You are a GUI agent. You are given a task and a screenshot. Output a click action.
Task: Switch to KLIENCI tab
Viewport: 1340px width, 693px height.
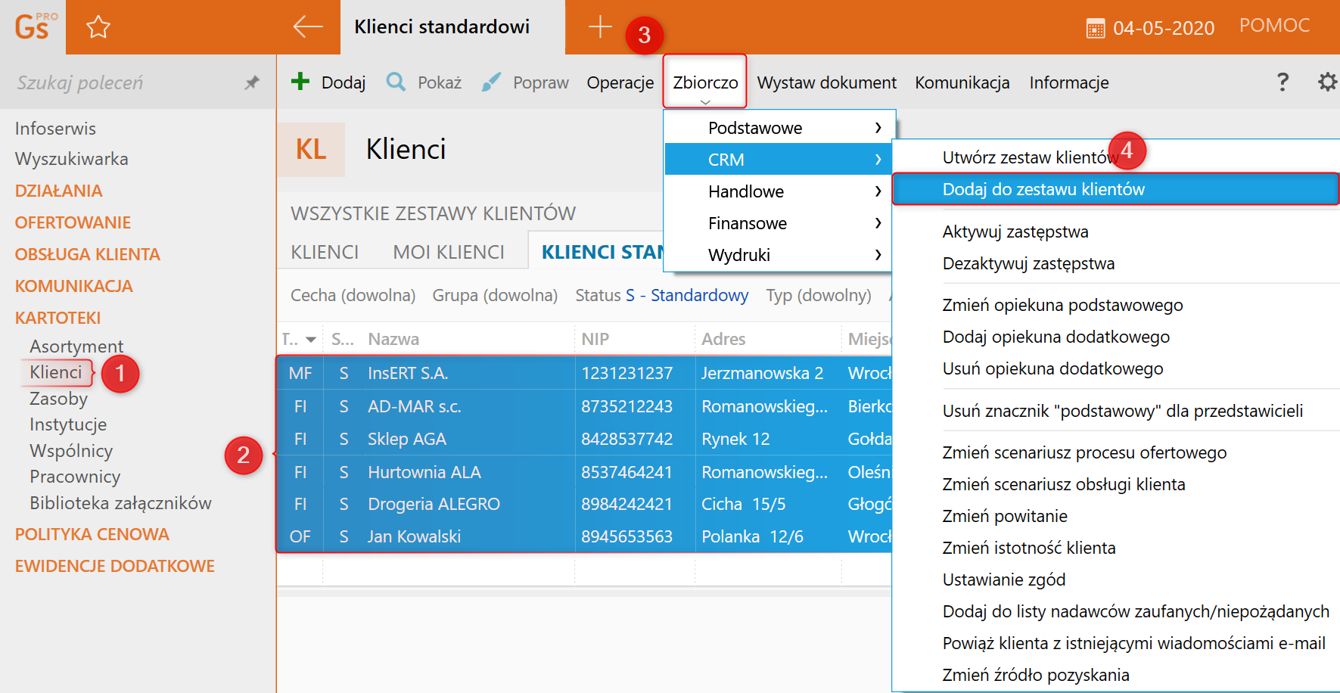pyautogui.click(x=325, y=252)
